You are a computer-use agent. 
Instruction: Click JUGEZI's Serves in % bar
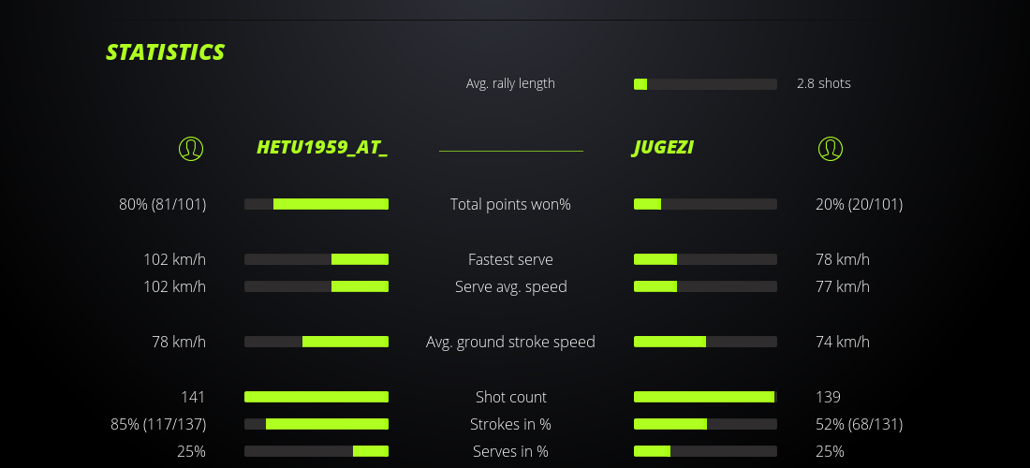705,451
